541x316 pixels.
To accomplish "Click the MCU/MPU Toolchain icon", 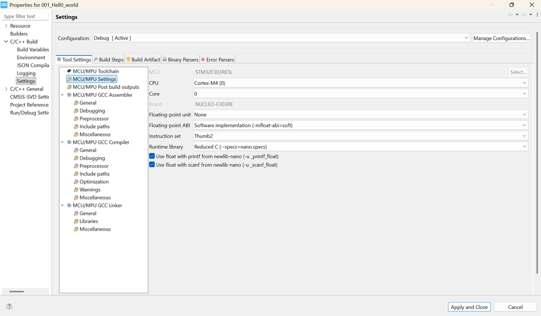I will [x=69, y=71].
